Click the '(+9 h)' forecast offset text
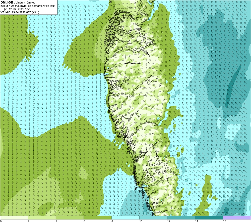The height and width of the screenshot is (223, 251). click(x=35, y=12)
